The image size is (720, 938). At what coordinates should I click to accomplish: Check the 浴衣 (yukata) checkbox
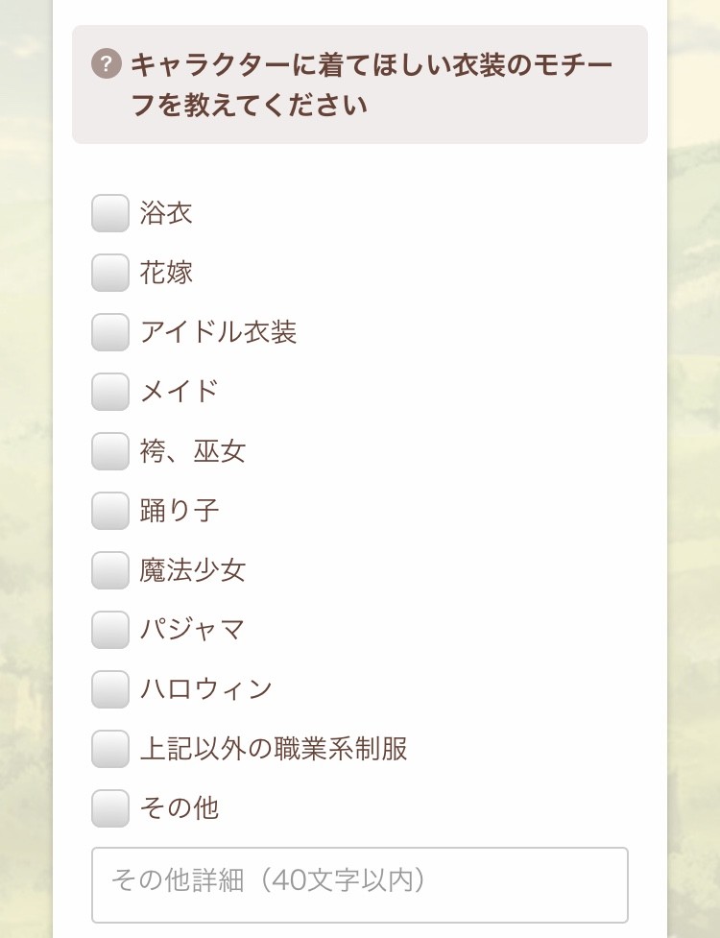point(108,213)
